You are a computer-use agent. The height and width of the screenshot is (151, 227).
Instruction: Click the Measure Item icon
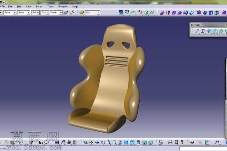click(176, 142)
